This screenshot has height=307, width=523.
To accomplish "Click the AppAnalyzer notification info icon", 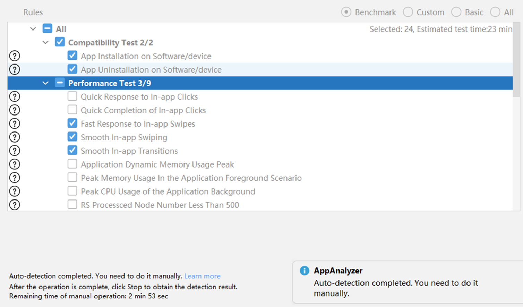I will coord(305,271).
